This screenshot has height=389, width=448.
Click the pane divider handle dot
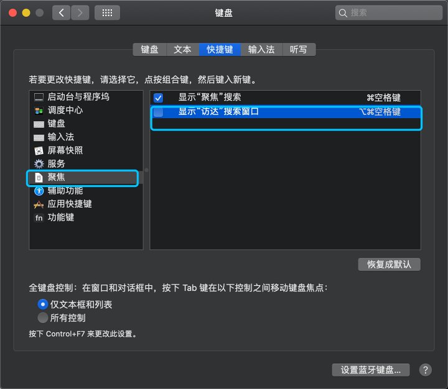pyautogui.click(x=147, y=170)
